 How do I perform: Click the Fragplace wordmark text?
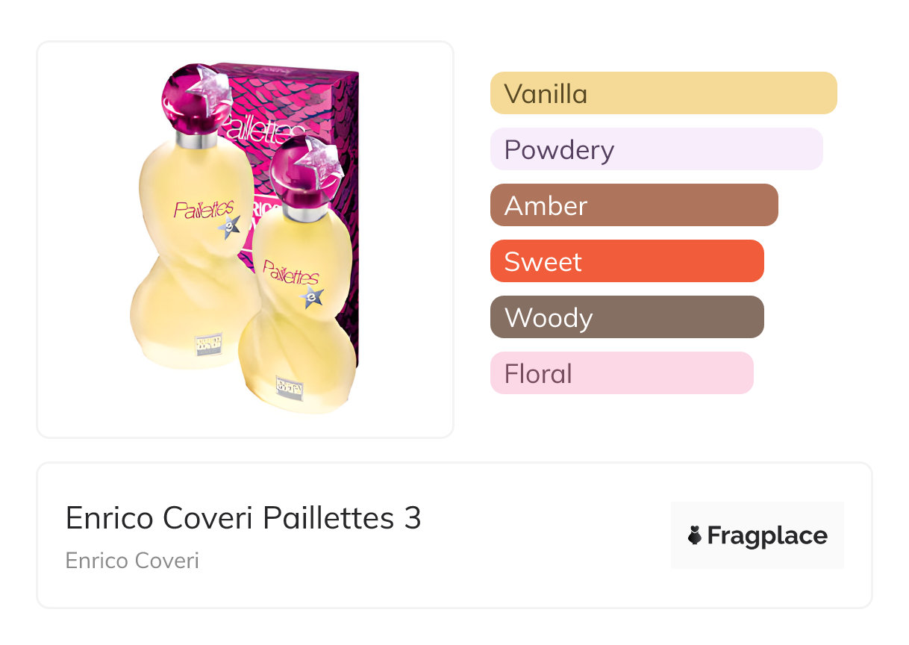(767, 535)
